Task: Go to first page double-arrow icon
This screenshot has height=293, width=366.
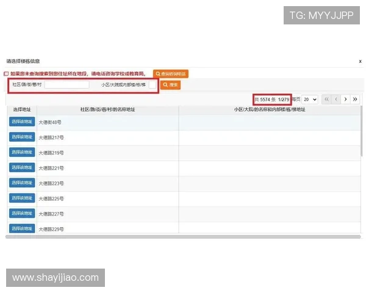Action: tap(326, 99)
